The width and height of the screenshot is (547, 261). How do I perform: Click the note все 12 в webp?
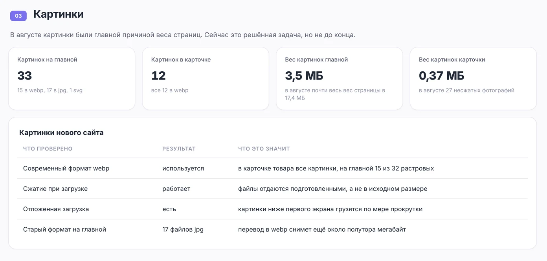pos(170,90)
